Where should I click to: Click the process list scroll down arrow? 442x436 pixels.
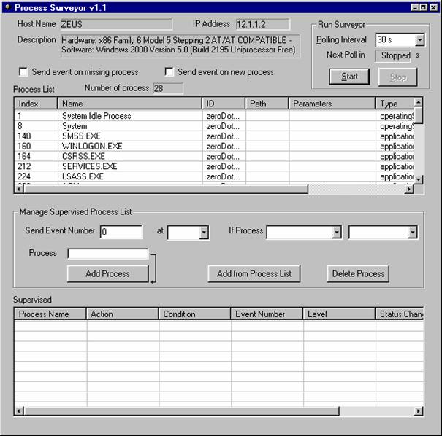(419, 179)
